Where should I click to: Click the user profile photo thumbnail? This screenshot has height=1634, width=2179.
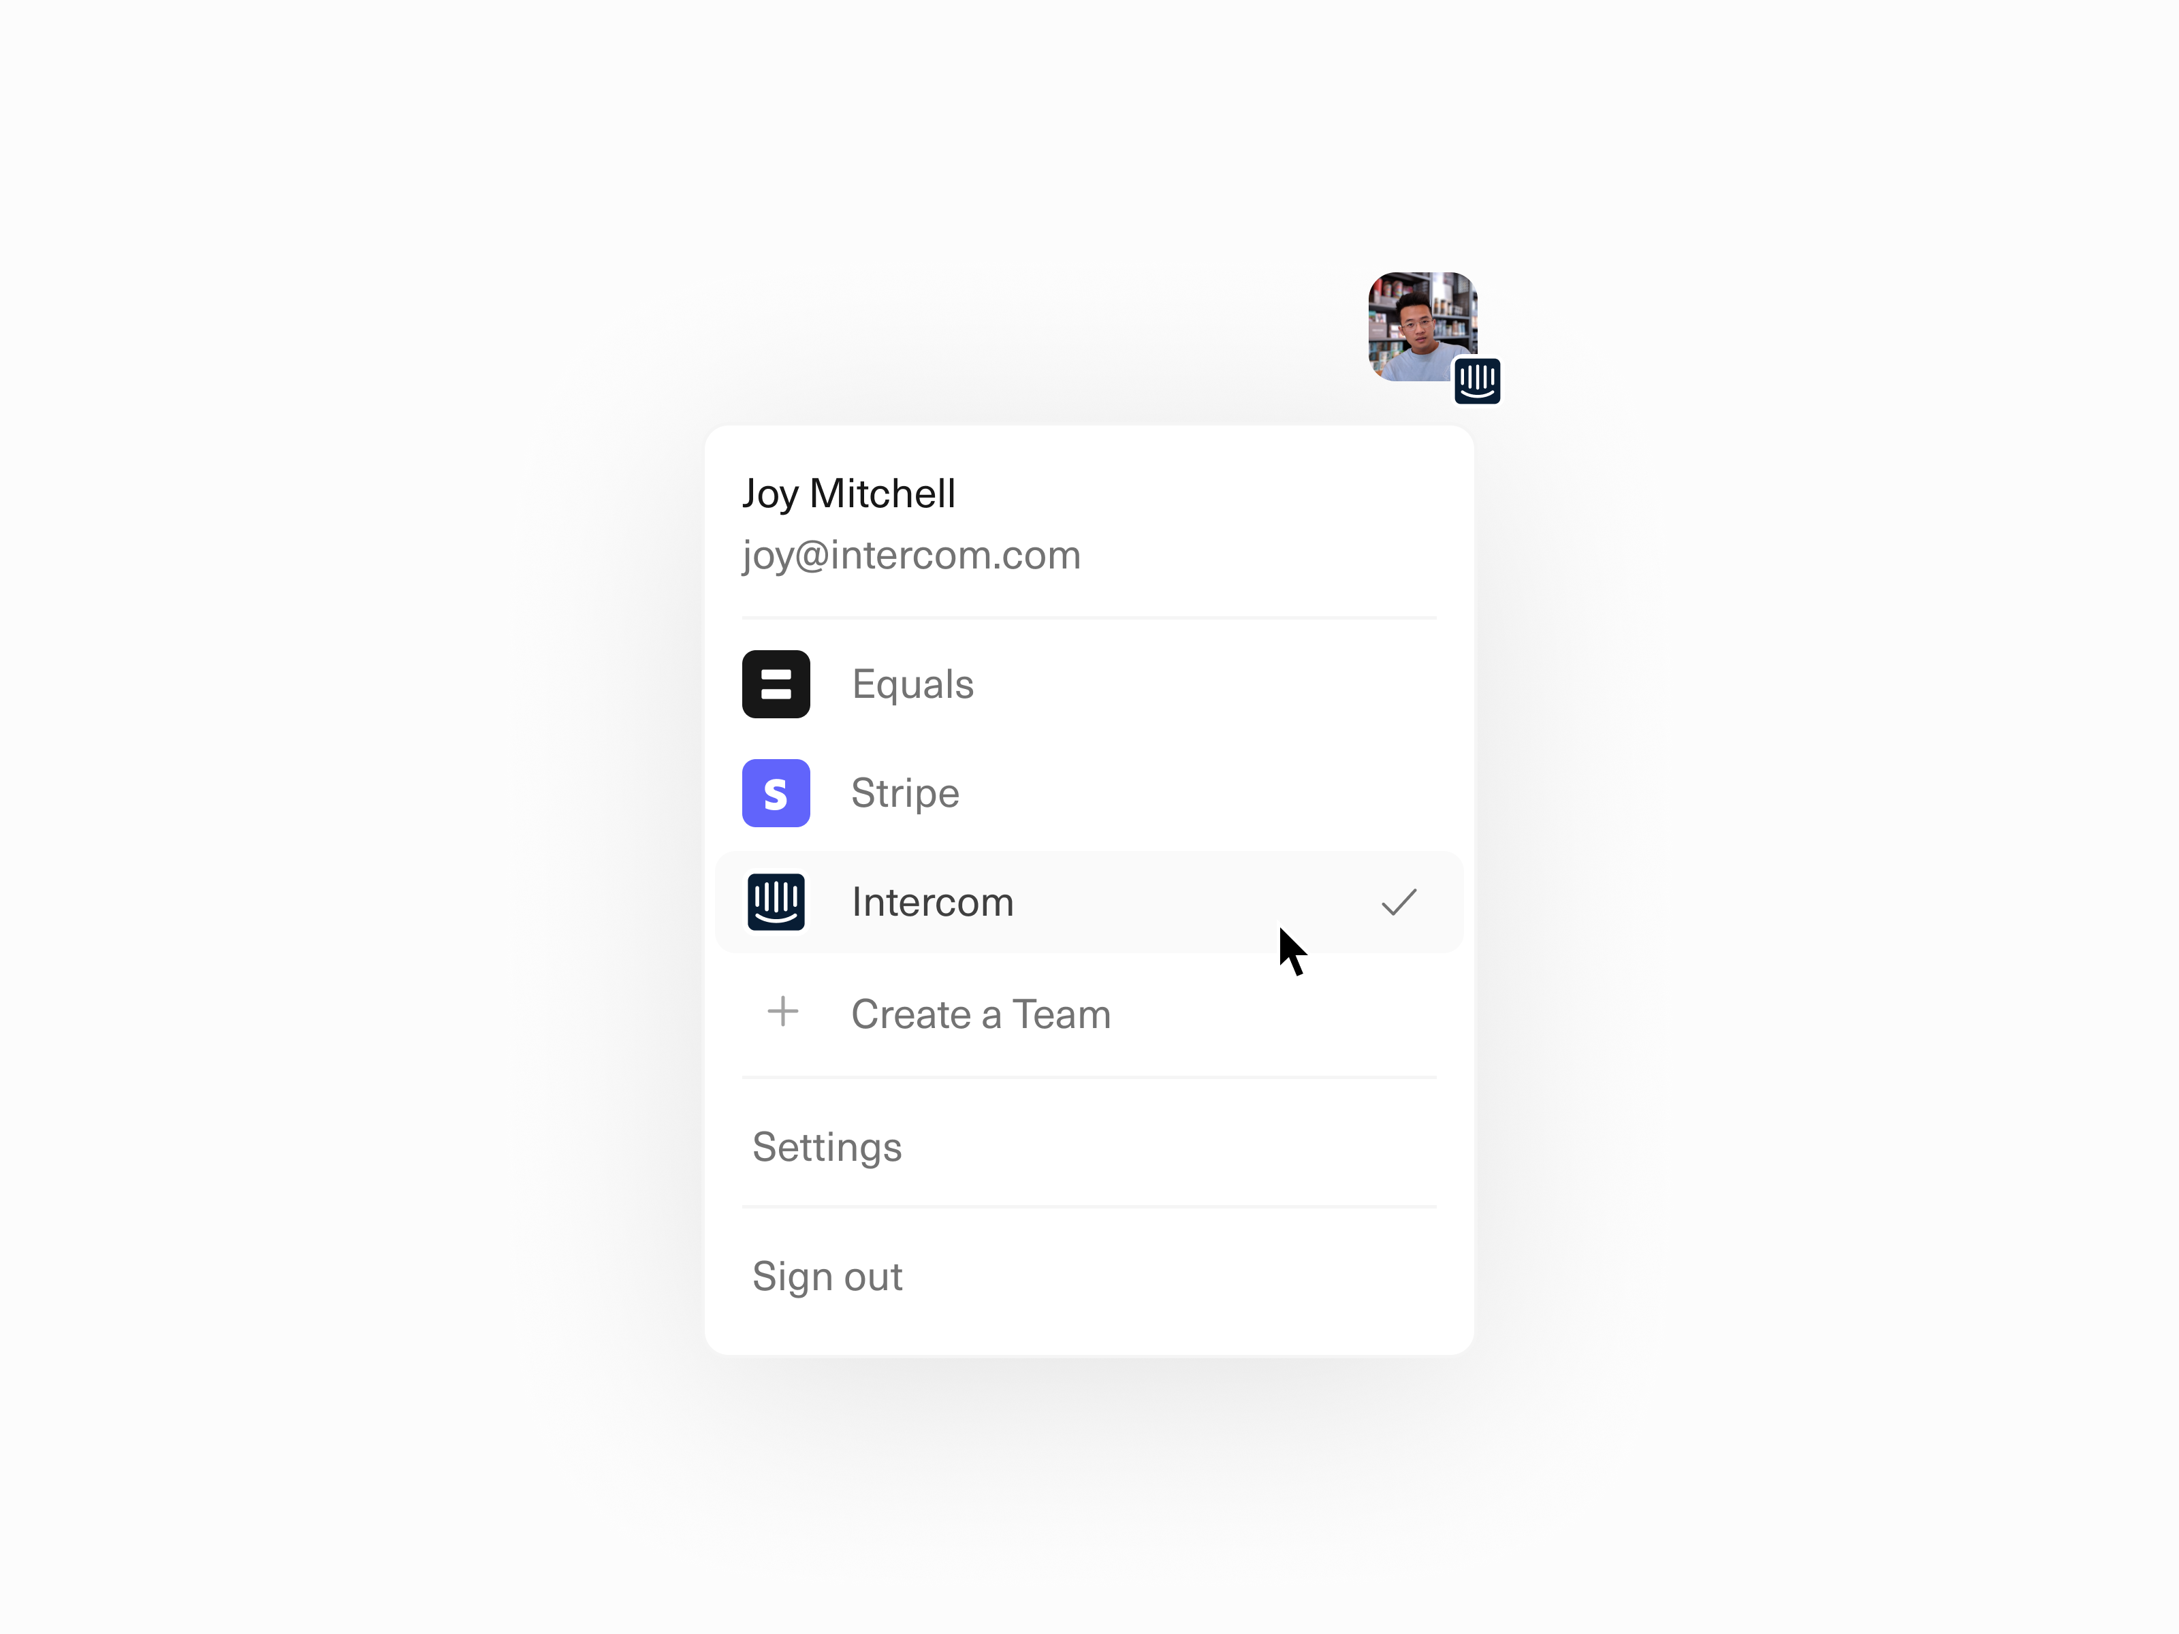pyautogui.click(x=1422, y=326)
